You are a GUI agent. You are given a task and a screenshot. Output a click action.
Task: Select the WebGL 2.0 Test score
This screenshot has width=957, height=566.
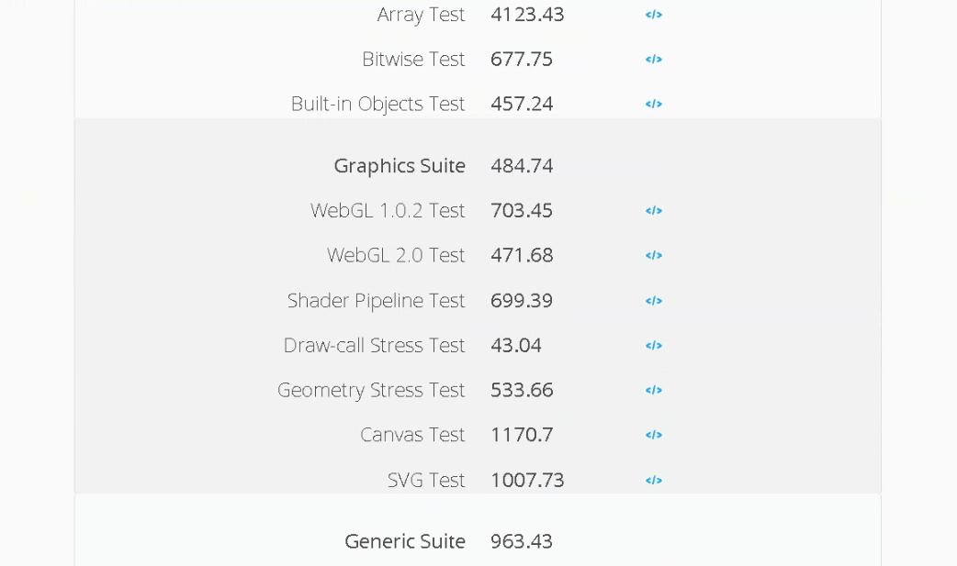point(522,255)
